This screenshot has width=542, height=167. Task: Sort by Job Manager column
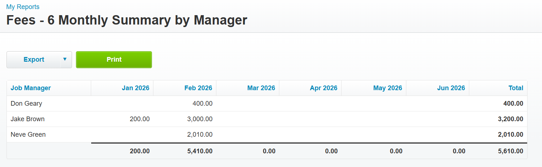tap(31, 88)
